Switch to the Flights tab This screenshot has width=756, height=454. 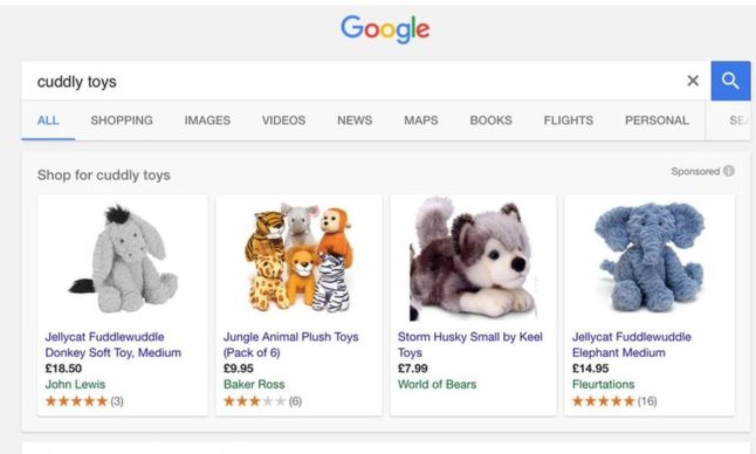pyautogui.click(x=568, y=120)
